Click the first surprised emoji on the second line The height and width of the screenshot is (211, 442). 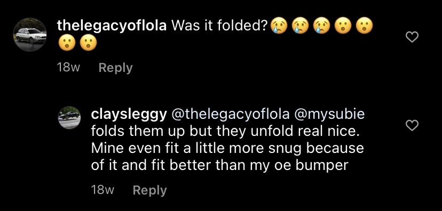pos(67,44)
